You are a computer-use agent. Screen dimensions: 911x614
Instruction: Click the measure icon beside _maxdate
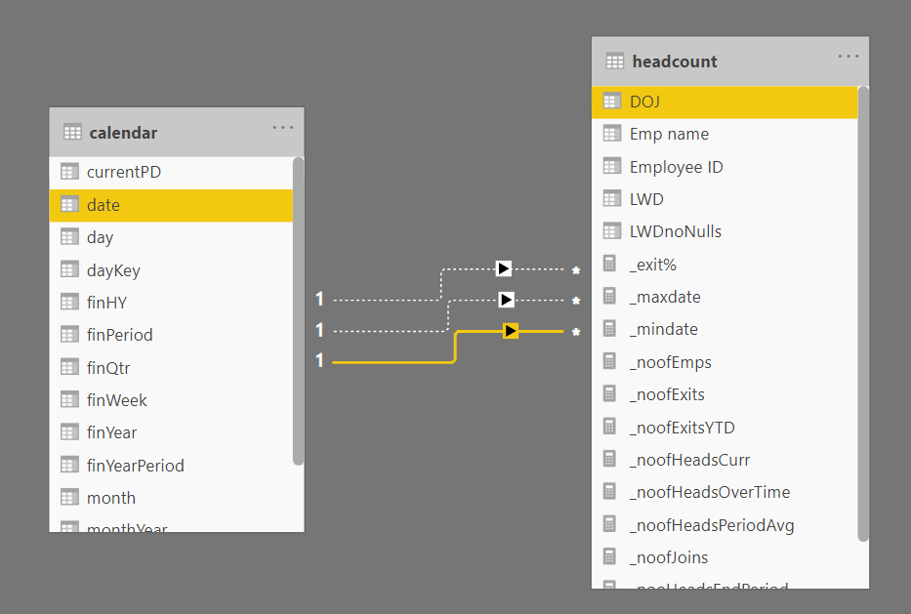pyautogui.click(x=609, y=297)
